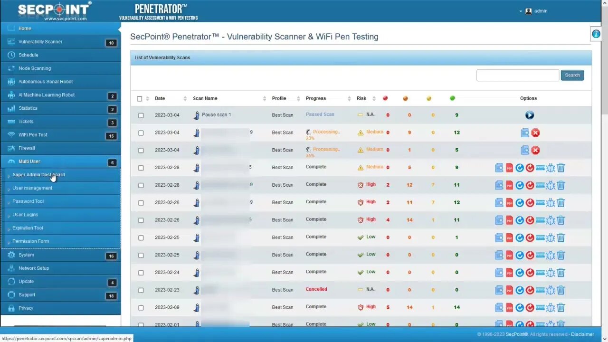
Task: Check the box for Cancelled 2023-02-23 scan
Action: click(141, 291)
